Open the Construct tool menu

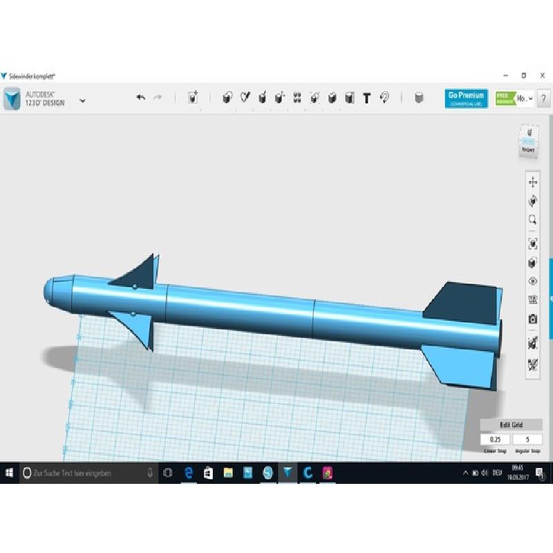pyautogui.click(x=262, y=97)
